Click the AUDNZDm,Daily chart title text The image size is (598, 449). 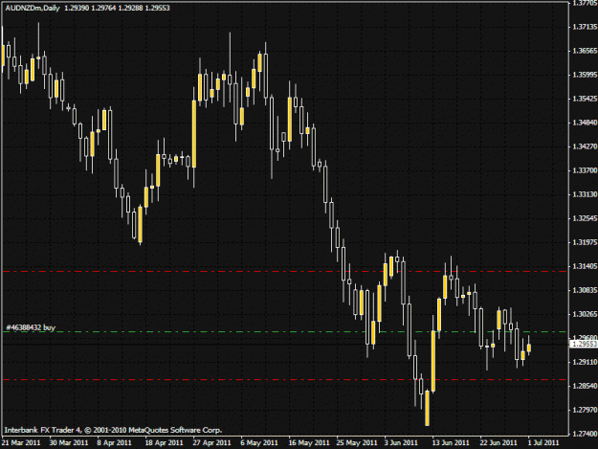[33, 8]
